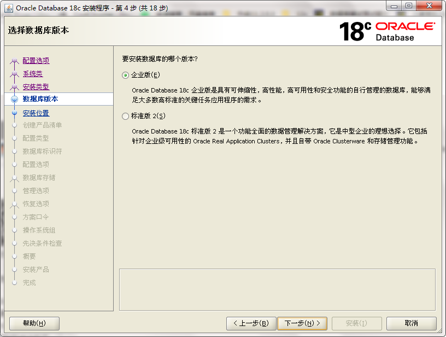Close the Oracle installer window
The image size is (446, 337).
(429, 6)
